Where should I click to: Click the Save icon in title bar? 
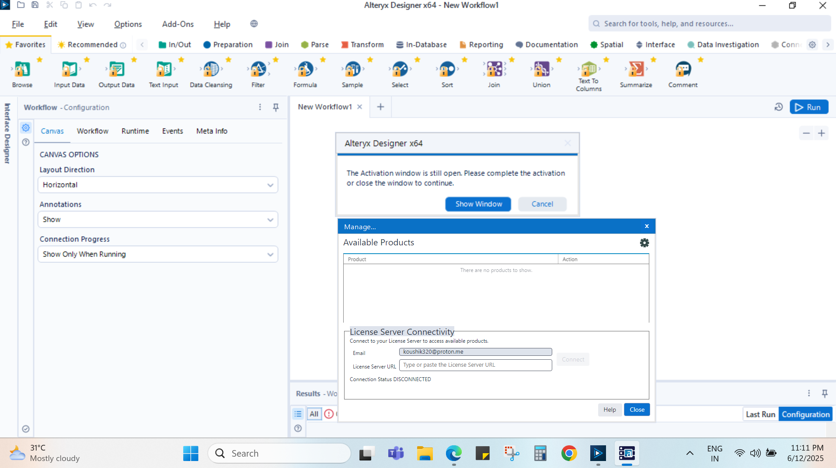35,5
